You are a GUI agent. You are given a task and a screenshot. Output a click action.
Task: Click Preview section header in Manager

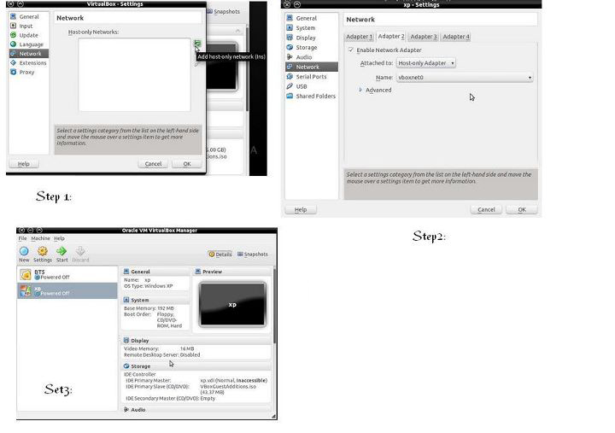(231, 272)
